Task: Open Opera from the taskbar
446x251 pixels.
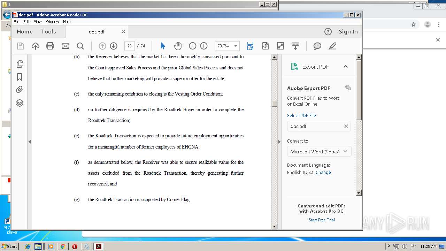Action: click(x=75, y=246)
